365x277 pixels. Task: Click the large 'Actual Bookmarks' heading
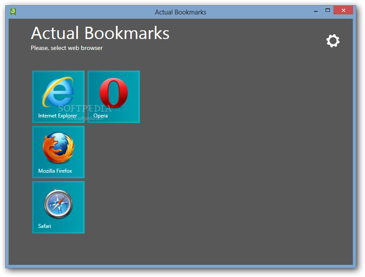click(x=100, y=33)
